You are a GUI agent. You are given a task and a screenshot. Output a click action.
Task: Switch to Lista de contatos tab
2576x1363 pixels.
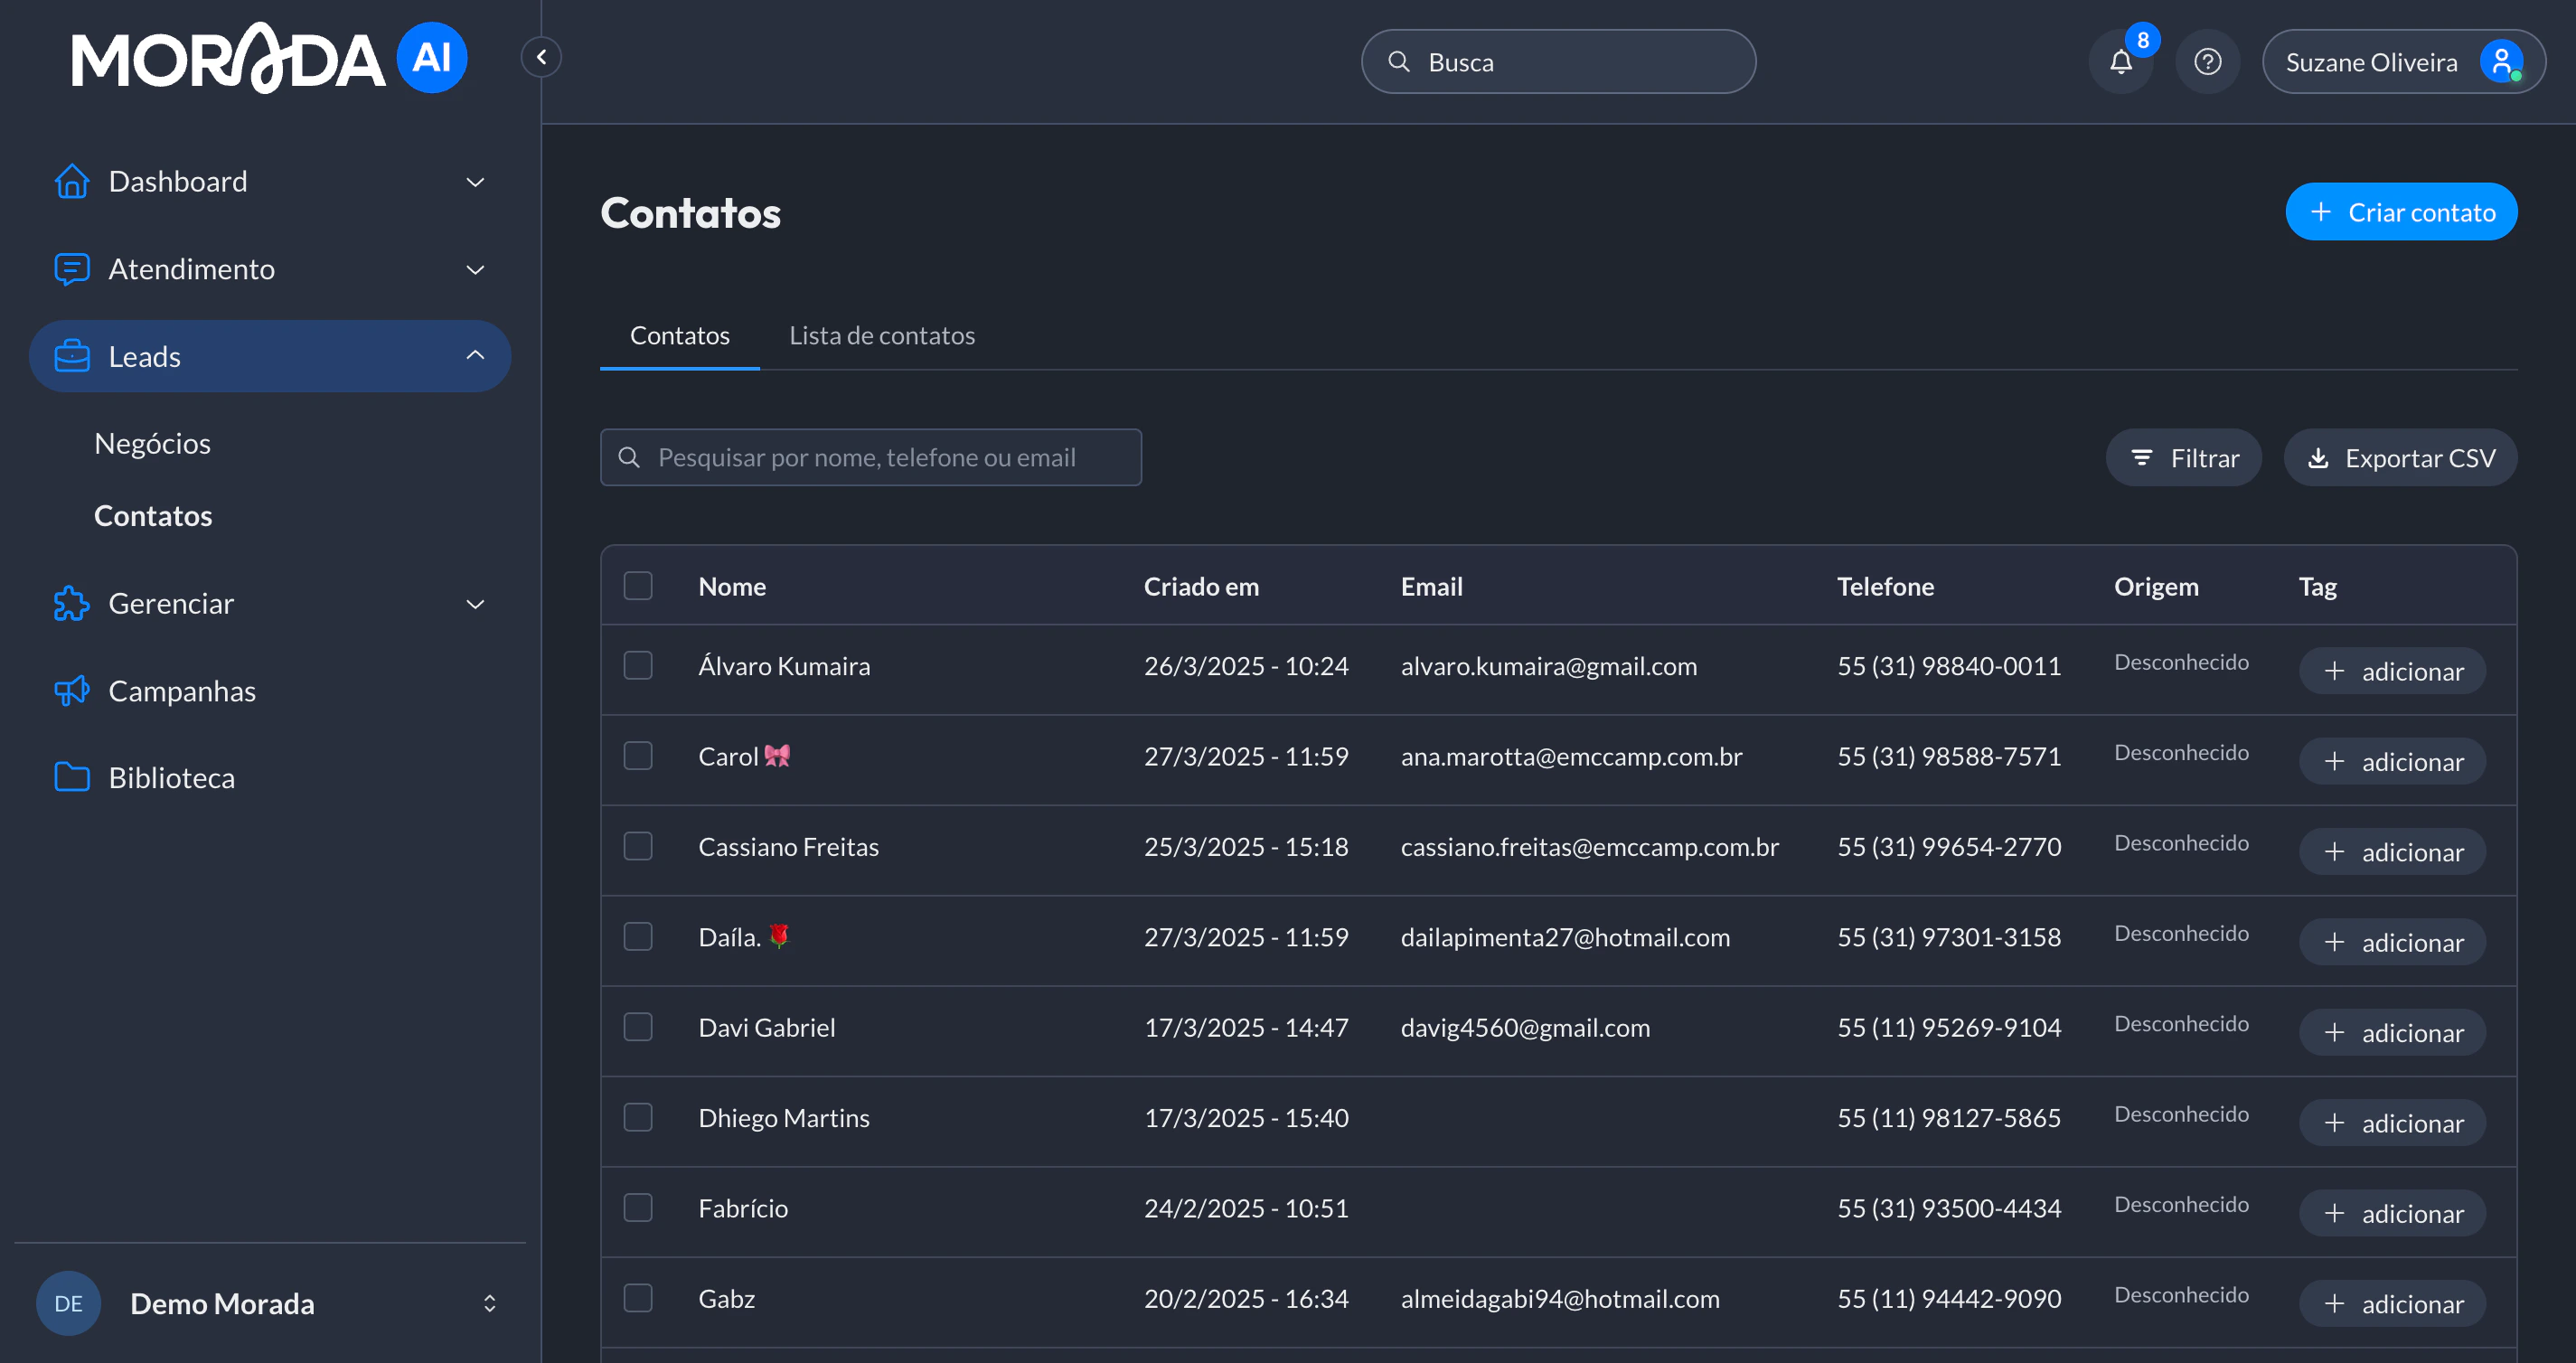click(881, 335)
